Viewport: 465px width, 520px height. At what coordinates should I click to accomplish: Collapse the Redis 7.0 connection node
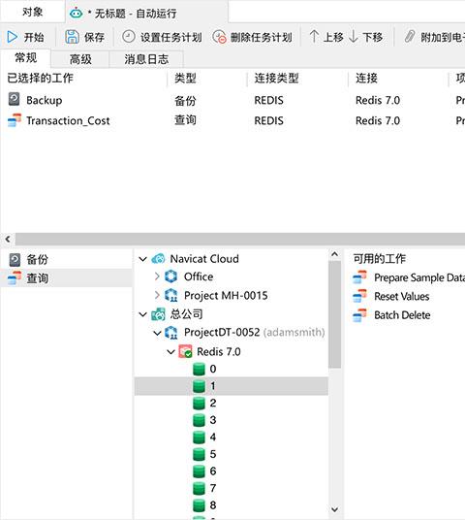[x=170, y=352]
